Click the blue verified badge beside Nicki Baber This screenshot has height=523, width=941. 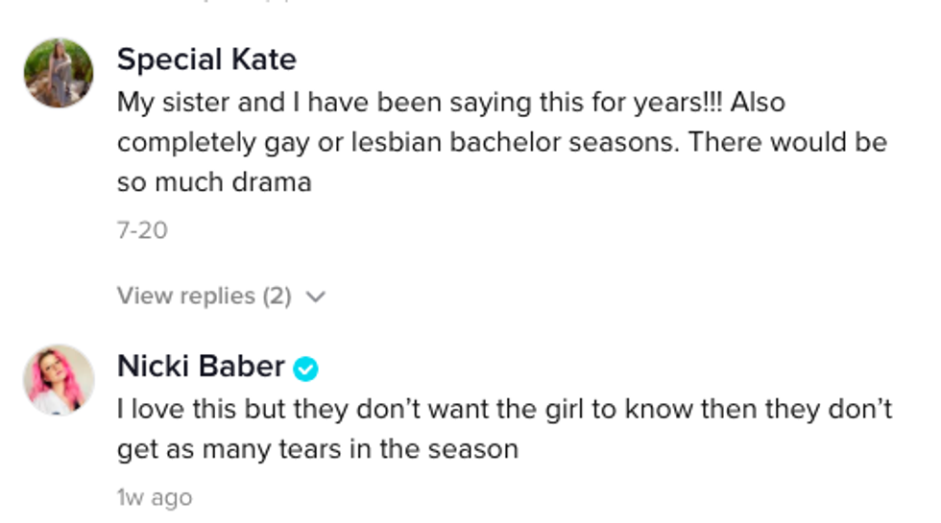[306, 368]
